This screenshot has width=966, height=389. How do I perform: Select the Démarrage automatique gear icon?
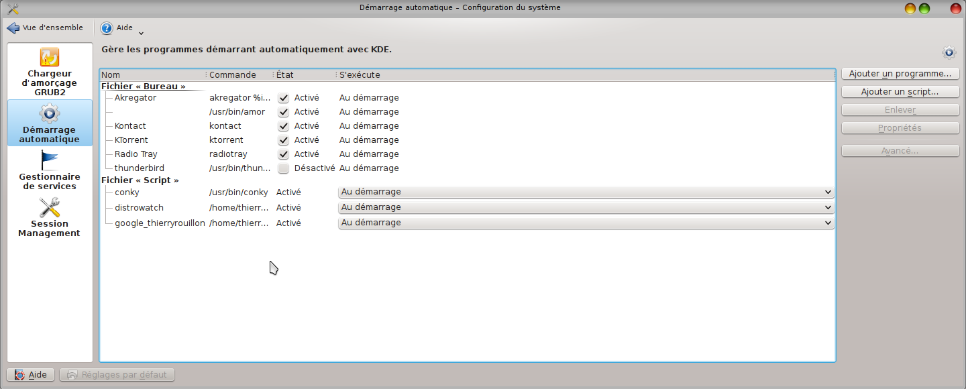click(x=50, y=113)
